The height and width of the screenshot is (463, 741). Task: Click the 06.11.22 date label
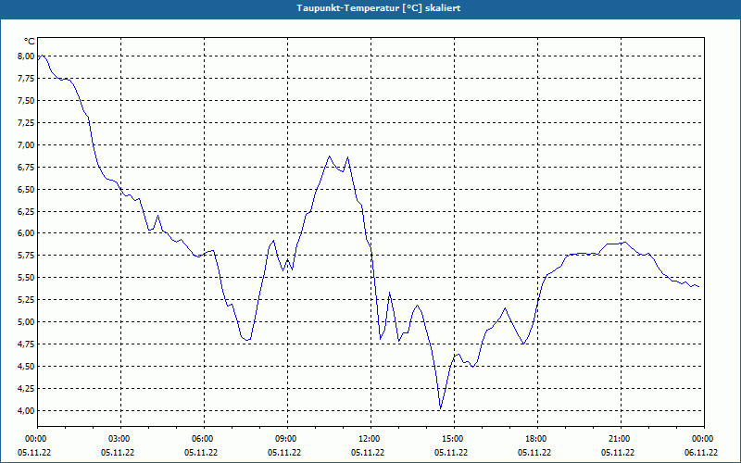[701, 453]
